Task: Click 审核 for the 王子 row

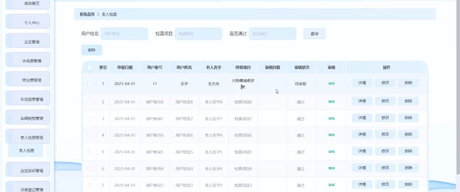Action: (x=331, y=83)
